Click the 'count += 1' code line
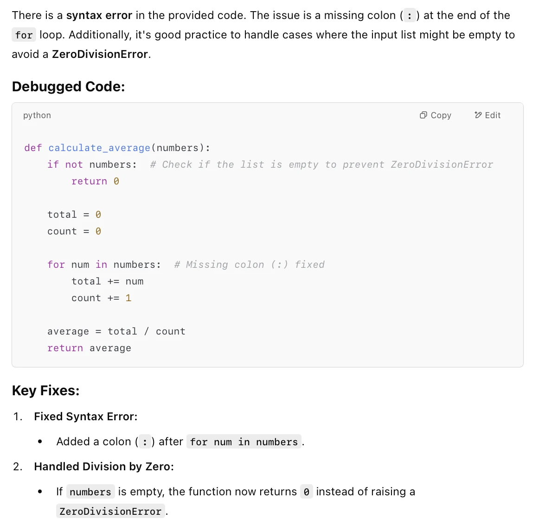Viewport: 539px width, 531px height. point(102,298)
